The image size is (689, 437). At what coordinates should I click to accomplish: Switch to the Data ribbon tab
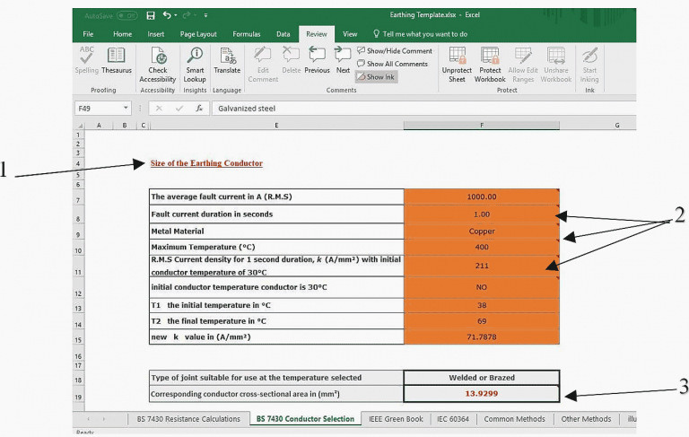283,34
